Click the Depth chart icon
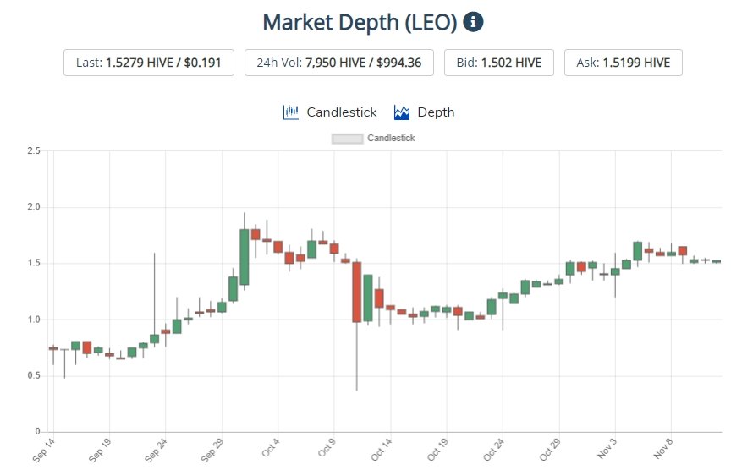The width and height of the screenshot is (731, 470). (403, 112)
